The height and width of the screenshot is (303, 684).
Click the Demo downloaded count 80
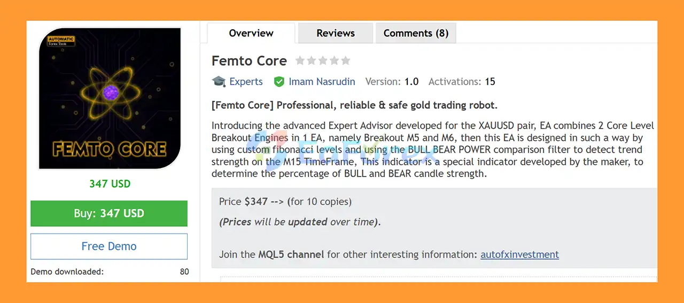pyautogui.click(x=184, y=272)
